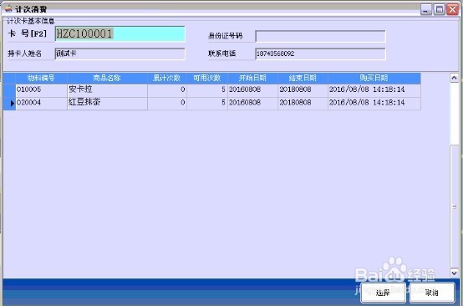Select cell 020004 in the table
This screenshot has height=306, width=463.
point(41,103)
